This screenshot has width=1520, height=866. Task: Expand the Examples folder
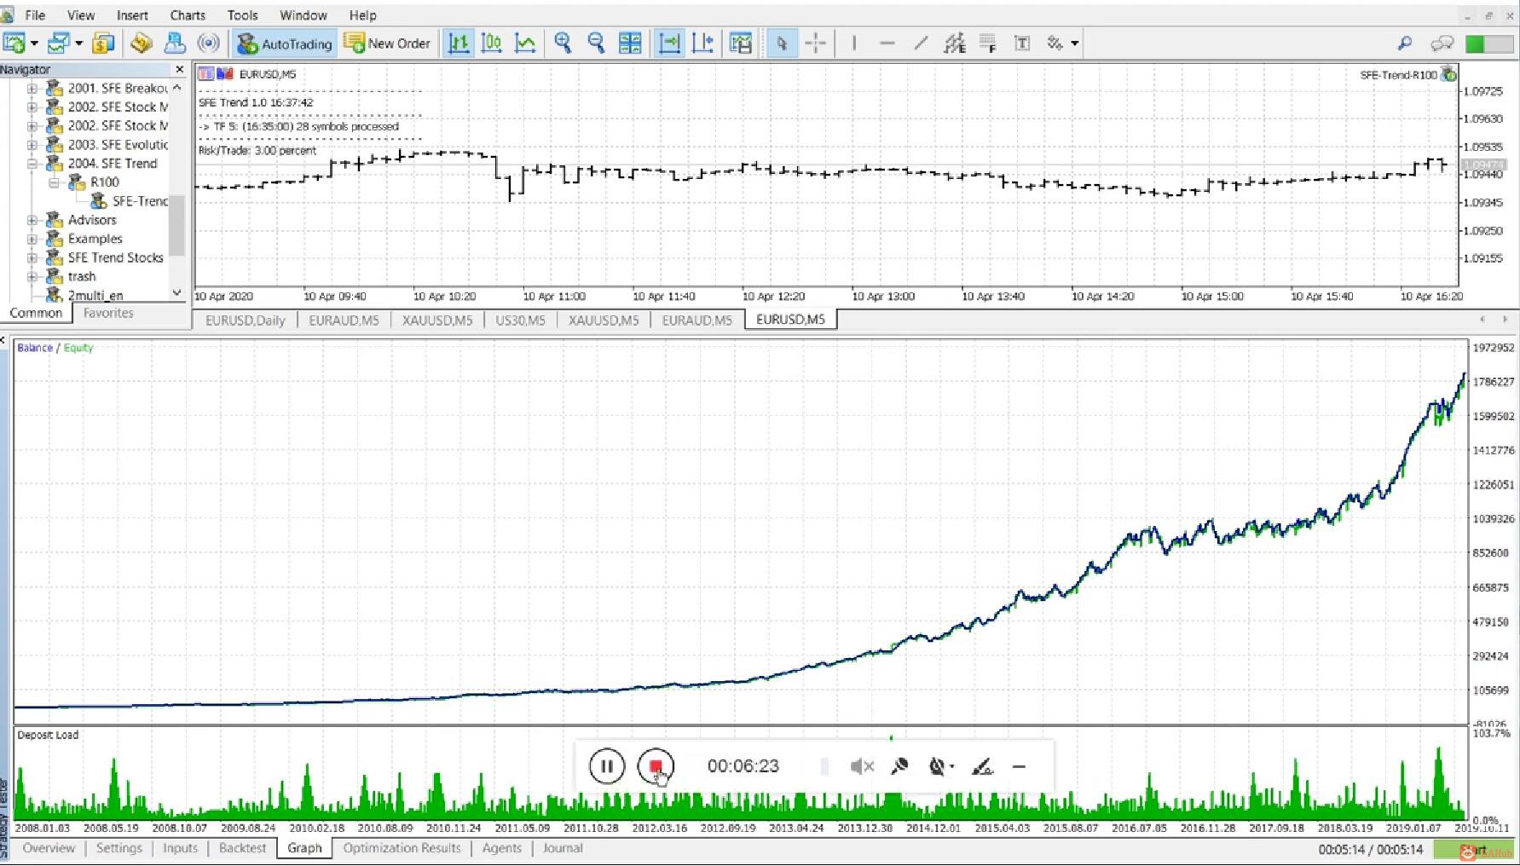coord(32,239)
